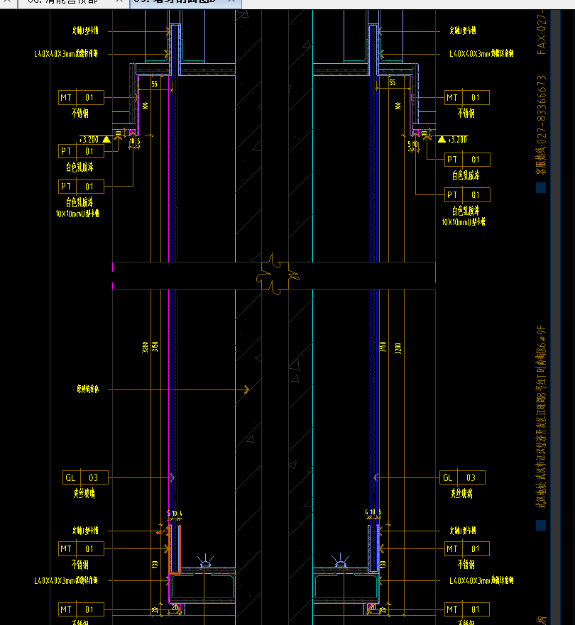
Task: Pick the left GL 03 glass tag
Action: click(85, 477)
